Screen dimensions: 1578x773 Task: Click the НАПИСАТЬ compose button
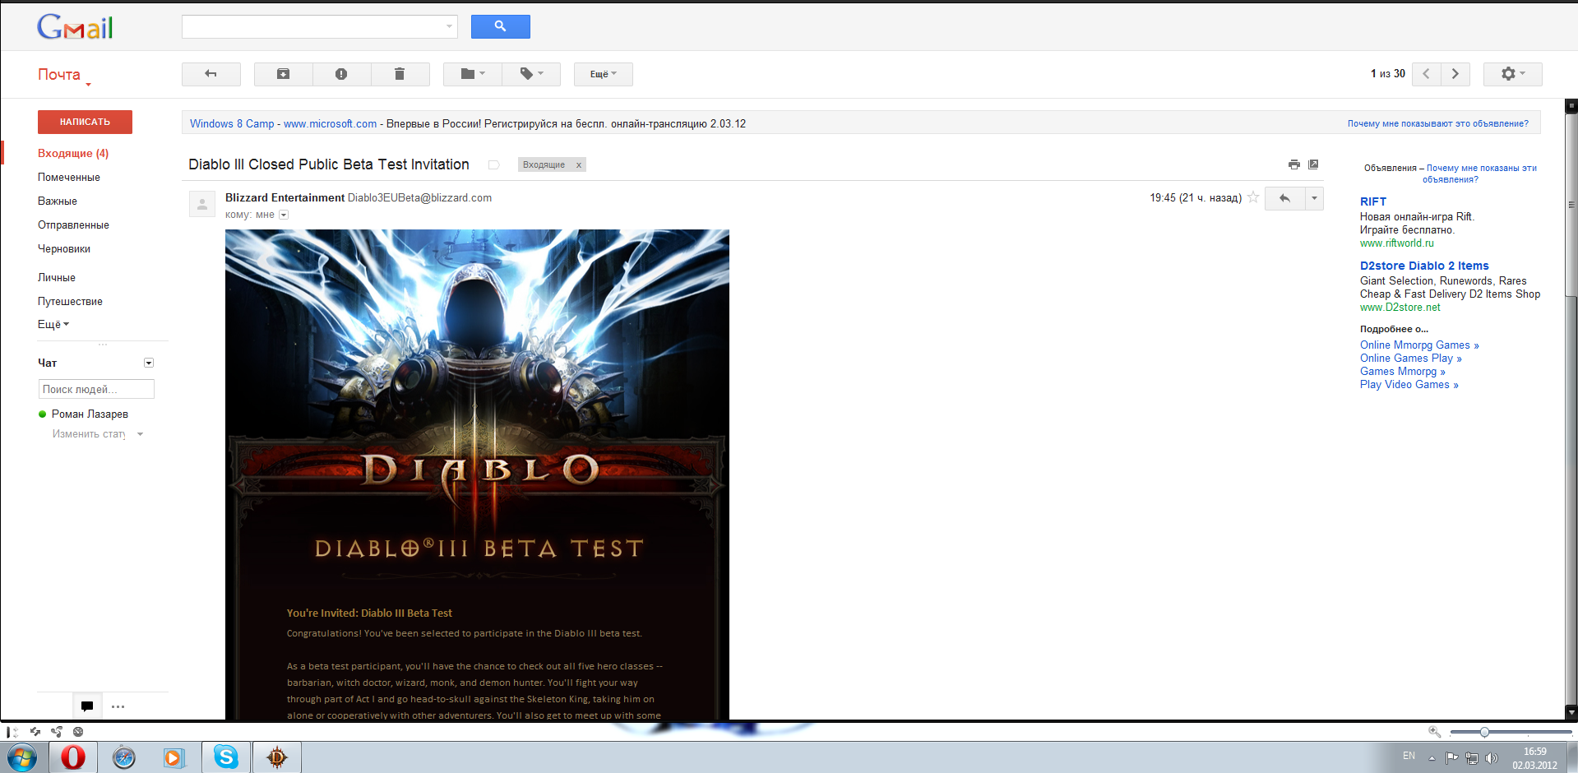85,122
